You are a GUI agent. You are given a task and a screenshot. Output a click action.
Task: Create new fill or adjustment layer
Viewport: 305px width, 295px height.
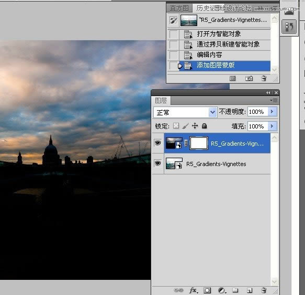[221, 290]
